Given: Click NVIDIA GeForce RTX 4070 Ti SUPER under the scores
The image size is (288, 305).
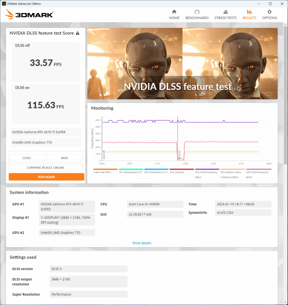Looking at the screenshot, I should pyautogui.click(x=46, y=132).
